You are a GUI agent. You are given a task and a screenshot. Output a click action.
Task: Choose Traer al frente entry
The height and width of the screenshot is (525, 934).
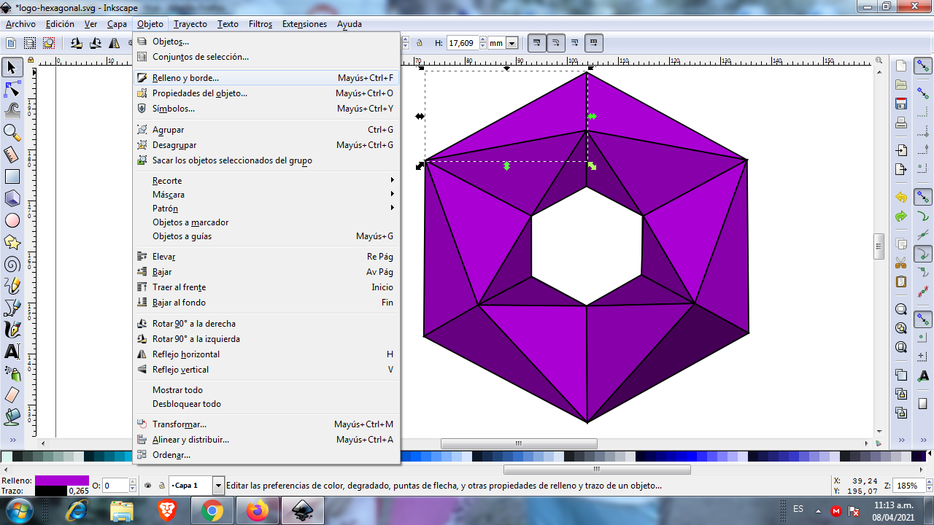pos(266,287)
